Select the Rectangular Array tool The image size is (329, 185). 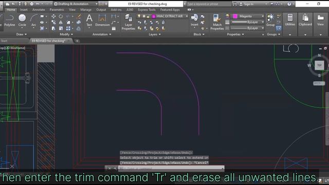pos(68,28)
